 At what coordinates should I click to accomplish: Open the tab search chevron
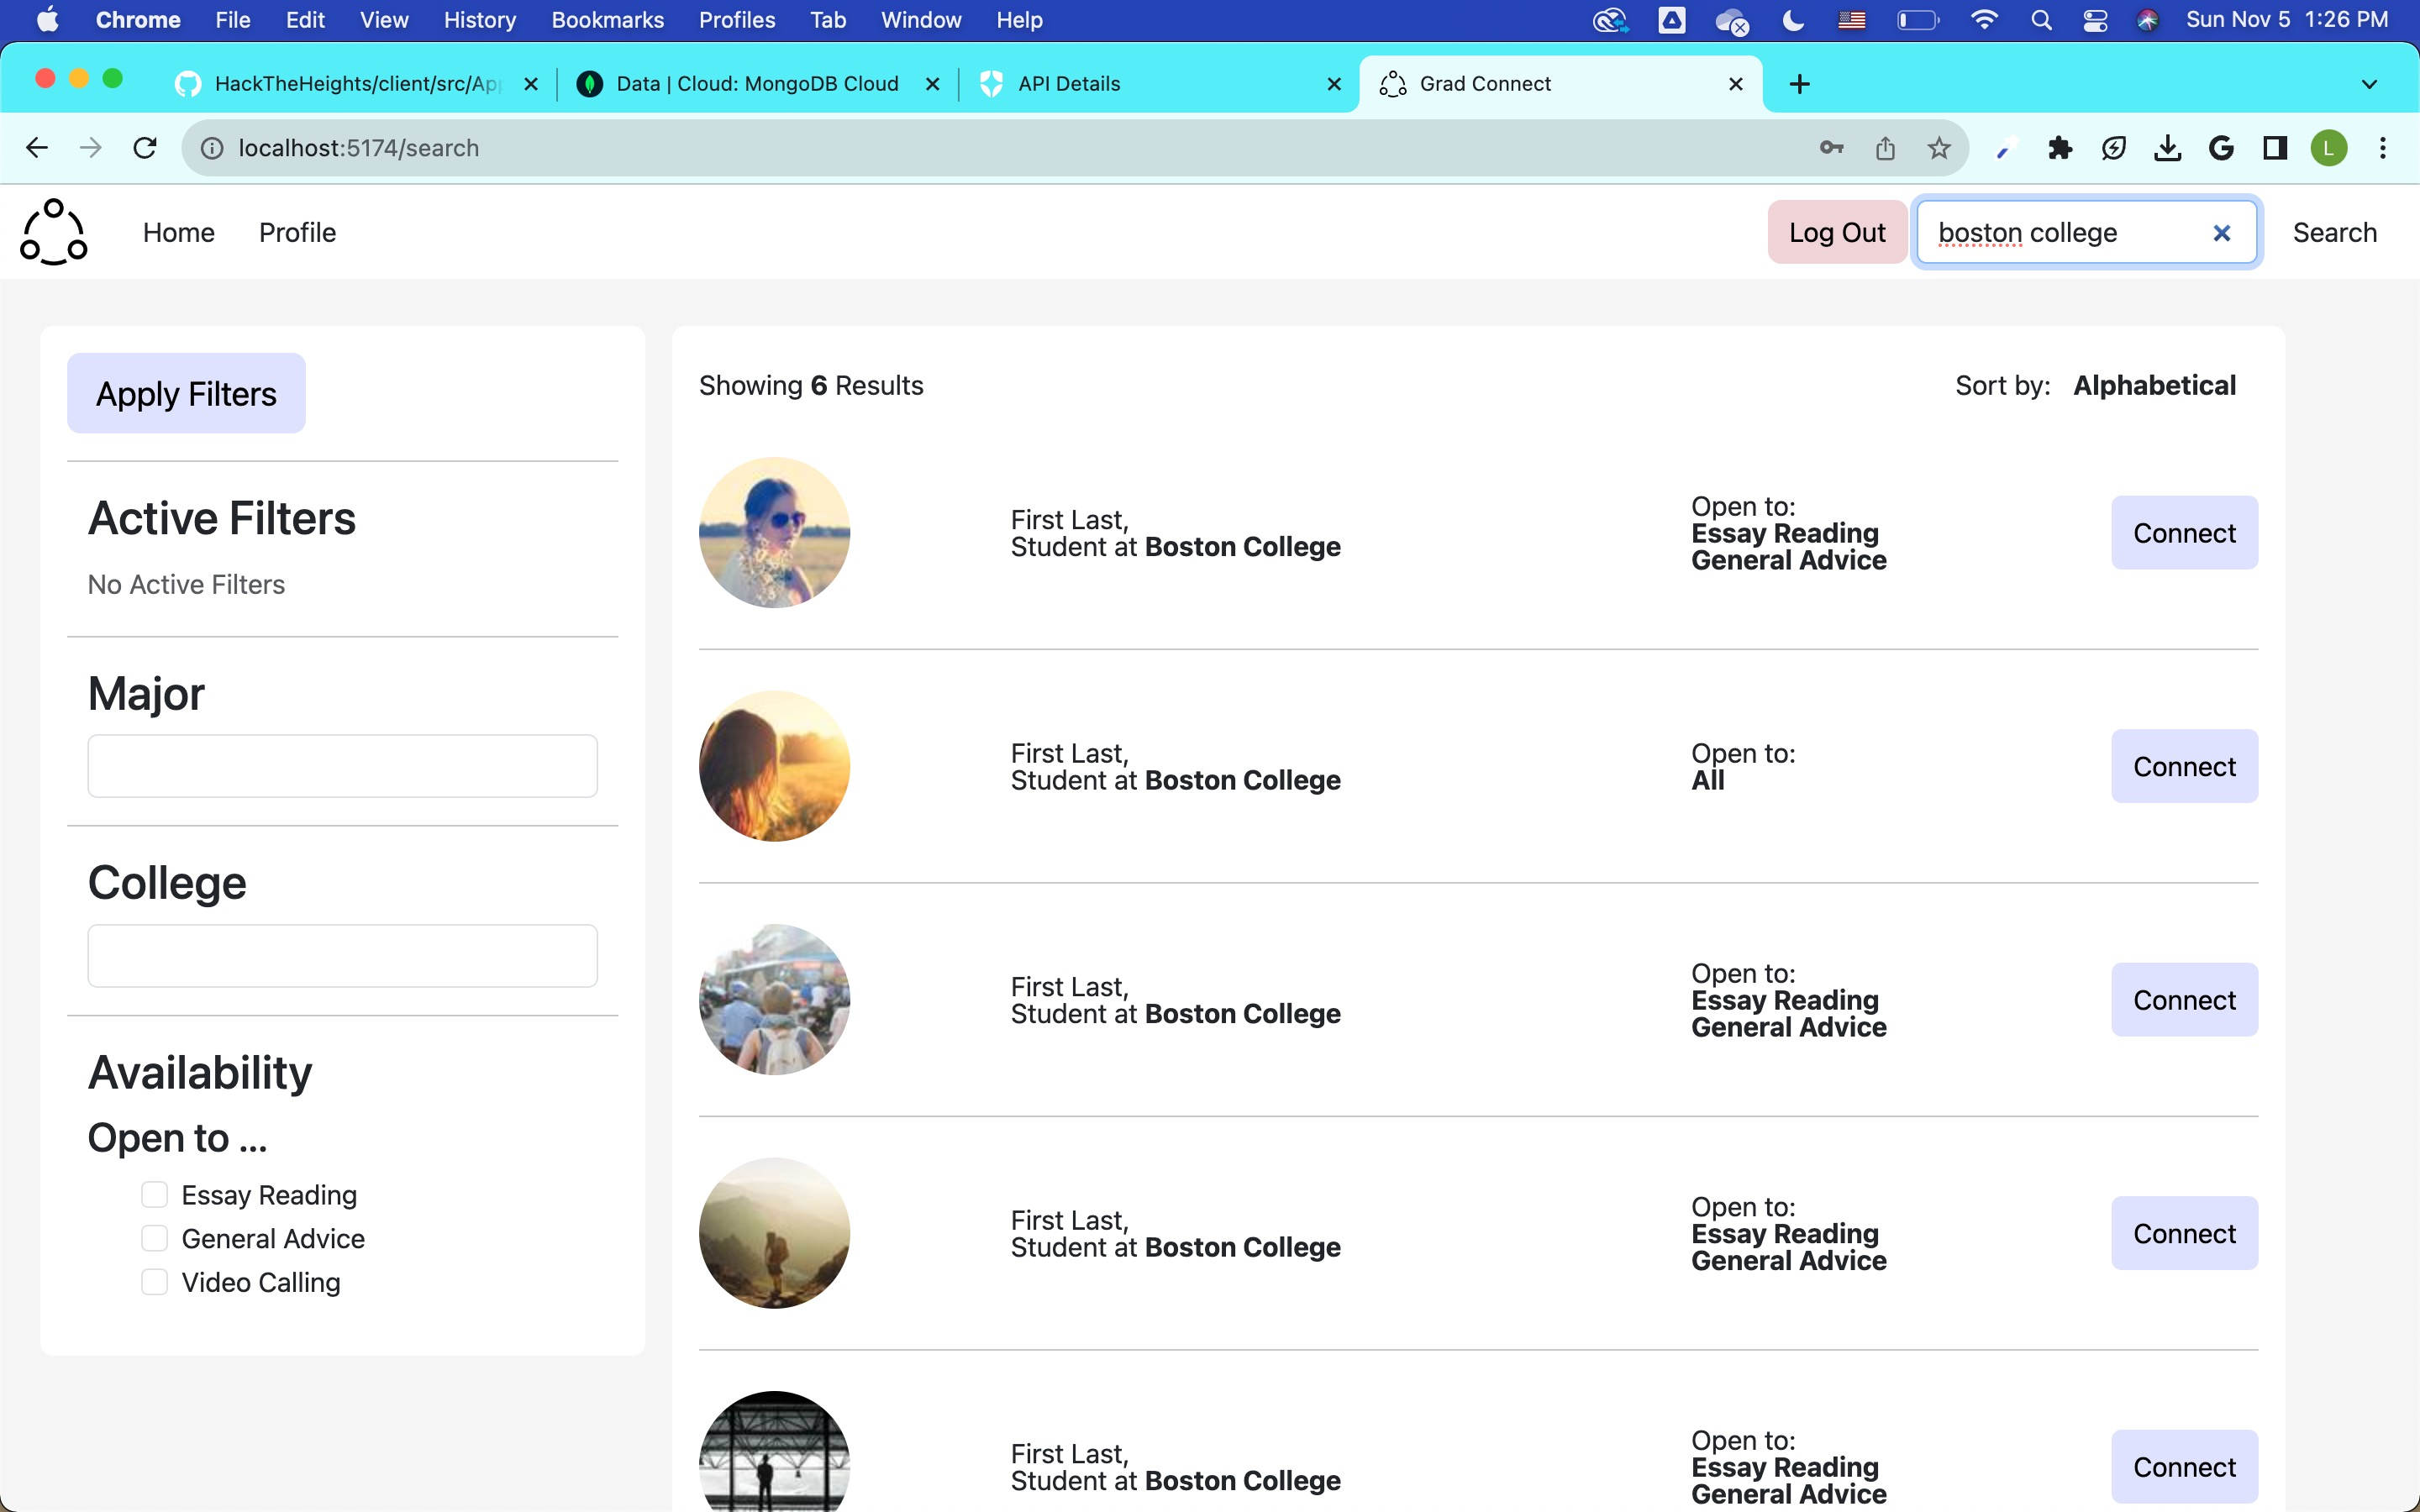coord(2369,84)
